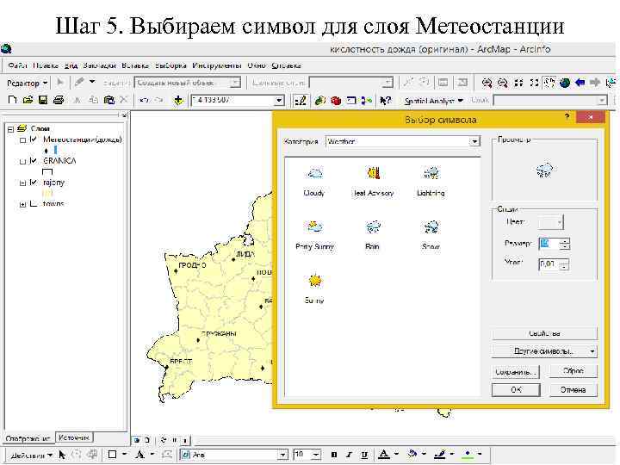This screenshot has height=465, width=620.
Task: Click the Fixed Zoom Out arrows icon
Action: [534, 83]
